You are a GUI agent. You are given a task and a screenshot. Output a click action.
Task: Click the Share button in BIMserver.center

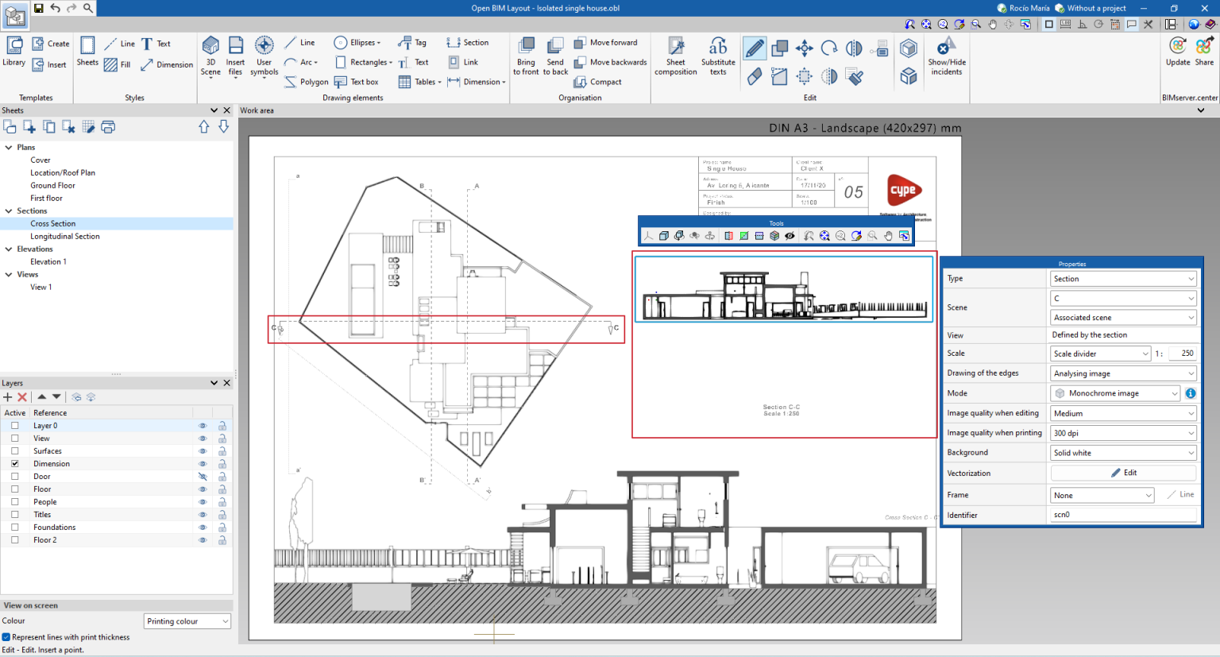click(1204, 53)
